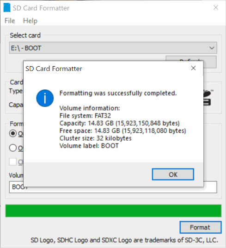Click the blue information icon in dialog

[45, 98]
